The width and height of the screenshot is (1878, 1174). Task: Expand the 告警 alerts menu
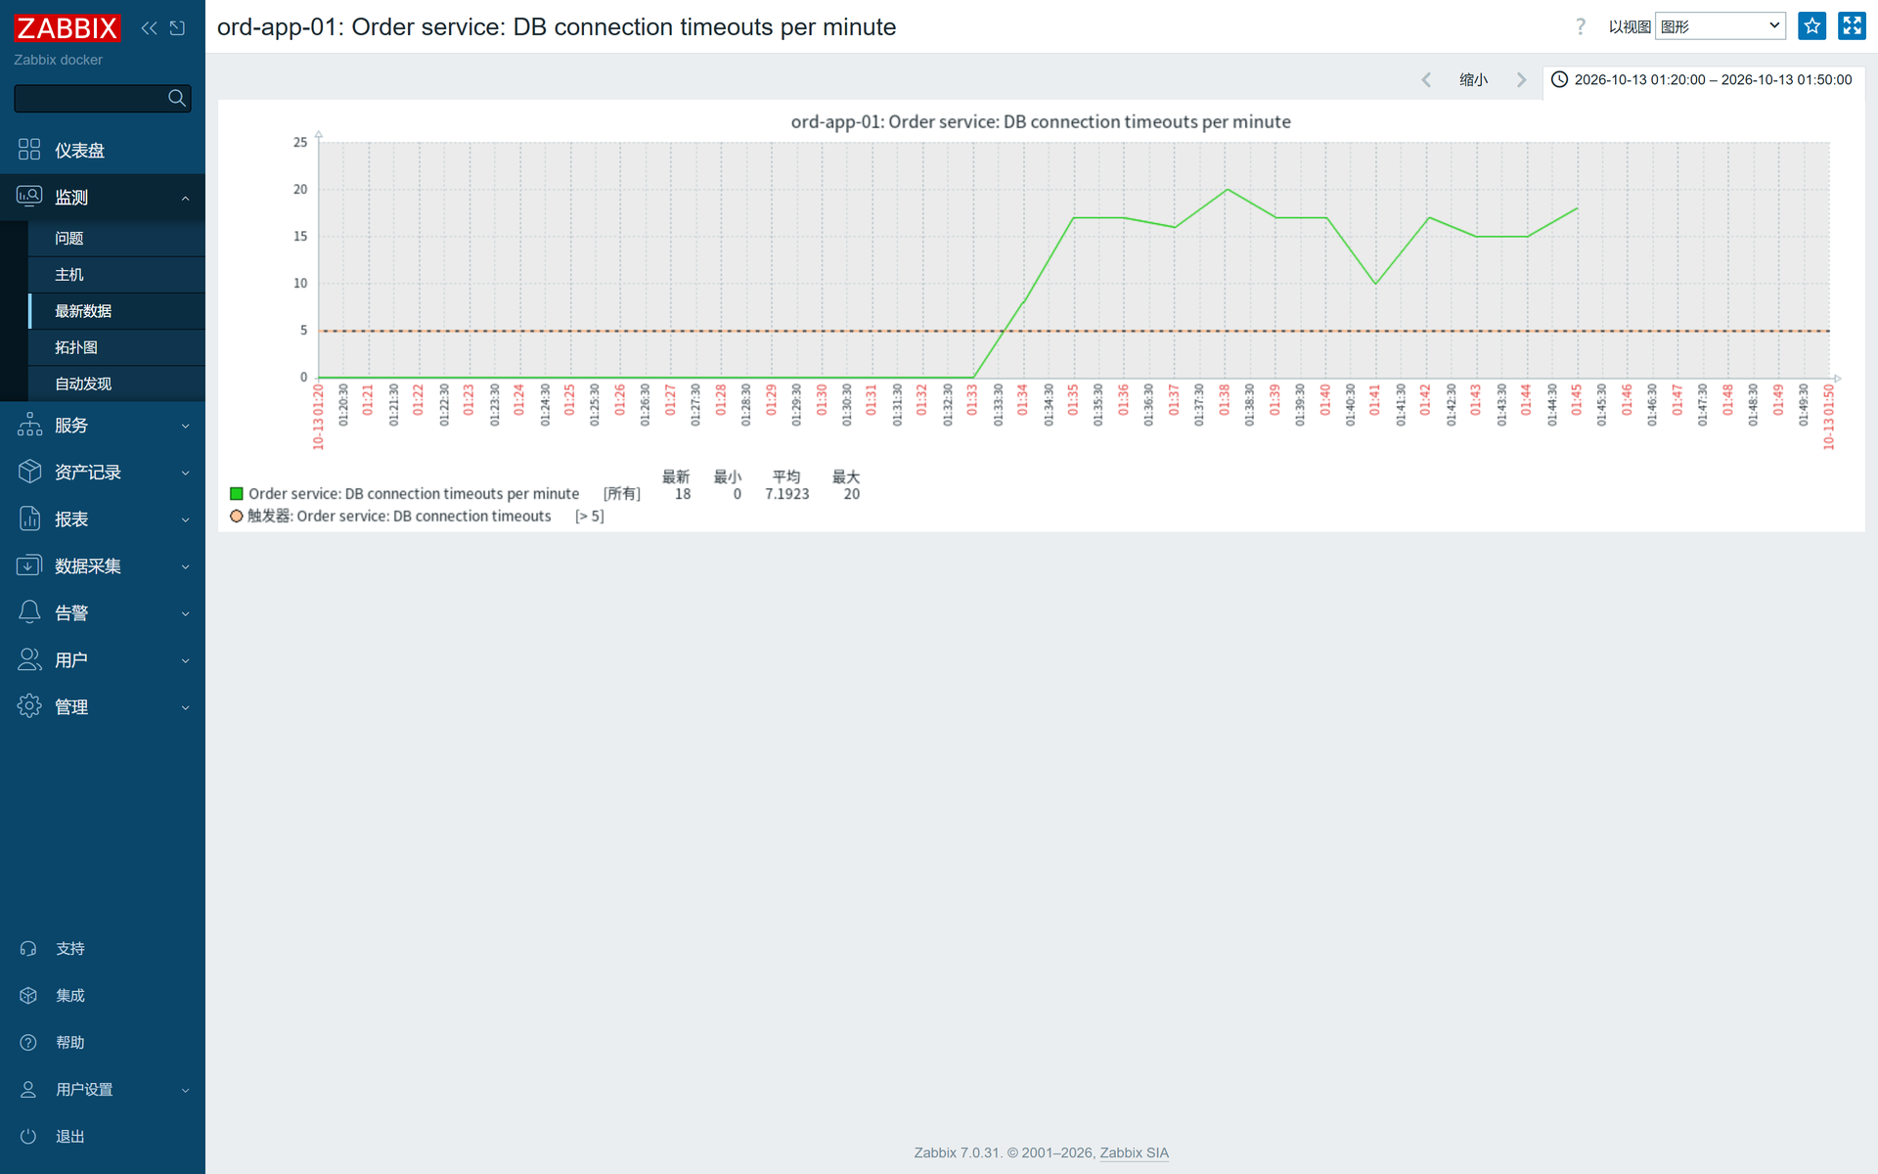pyautogui.click(x=103, y=613)
